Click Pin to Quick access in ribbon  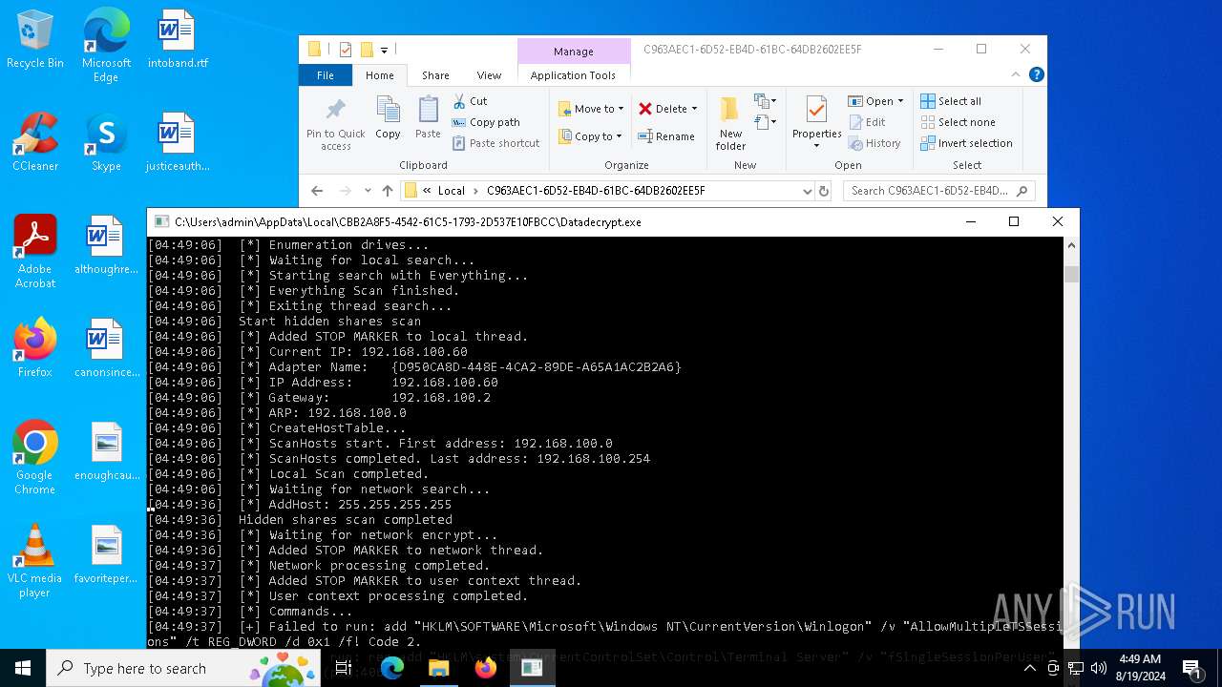(x=336, y=124)
